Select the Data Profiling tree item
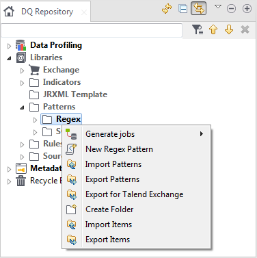The image size is (257, 258). point(56,45)
